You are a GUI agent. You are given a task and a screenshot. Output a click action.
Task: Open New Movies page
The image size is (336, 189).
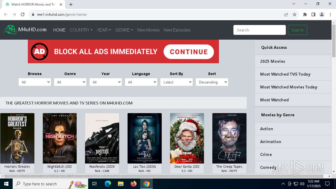point(148,30)
